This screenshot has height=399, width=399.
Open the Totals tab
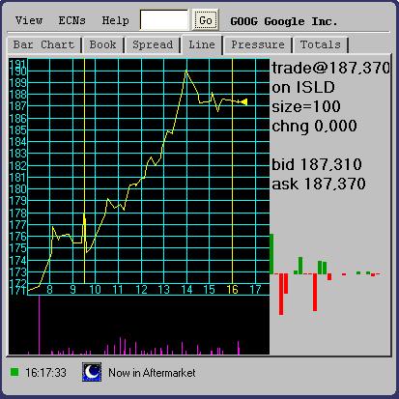321,44
